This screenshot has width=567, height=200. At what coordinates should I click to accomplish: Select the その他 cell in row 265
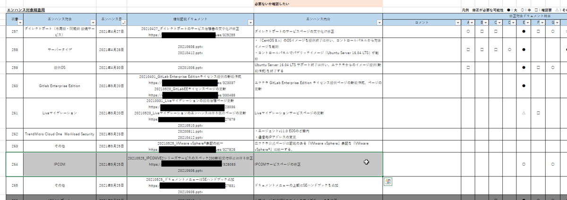tap(60, 186)
